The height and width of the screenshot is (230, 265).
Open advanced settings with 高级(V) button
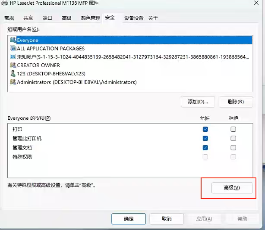[x=232, y=188]
